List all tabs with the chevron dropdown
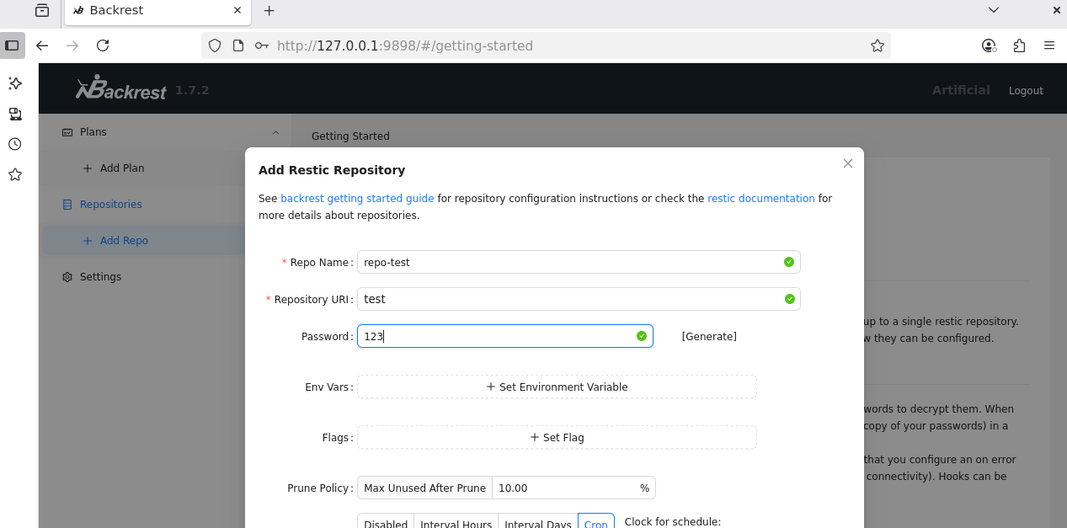Image resolution: width=1067 pixels, height=528 pixels. pyautogui.click(x=994, y=11)
